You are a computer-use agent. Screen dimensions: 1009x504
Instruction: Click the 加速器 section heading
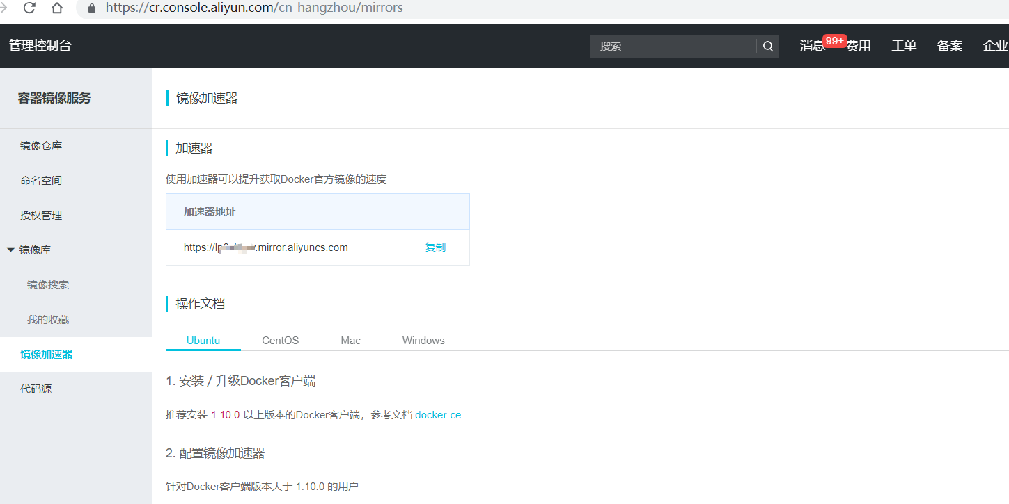[194, 148]
